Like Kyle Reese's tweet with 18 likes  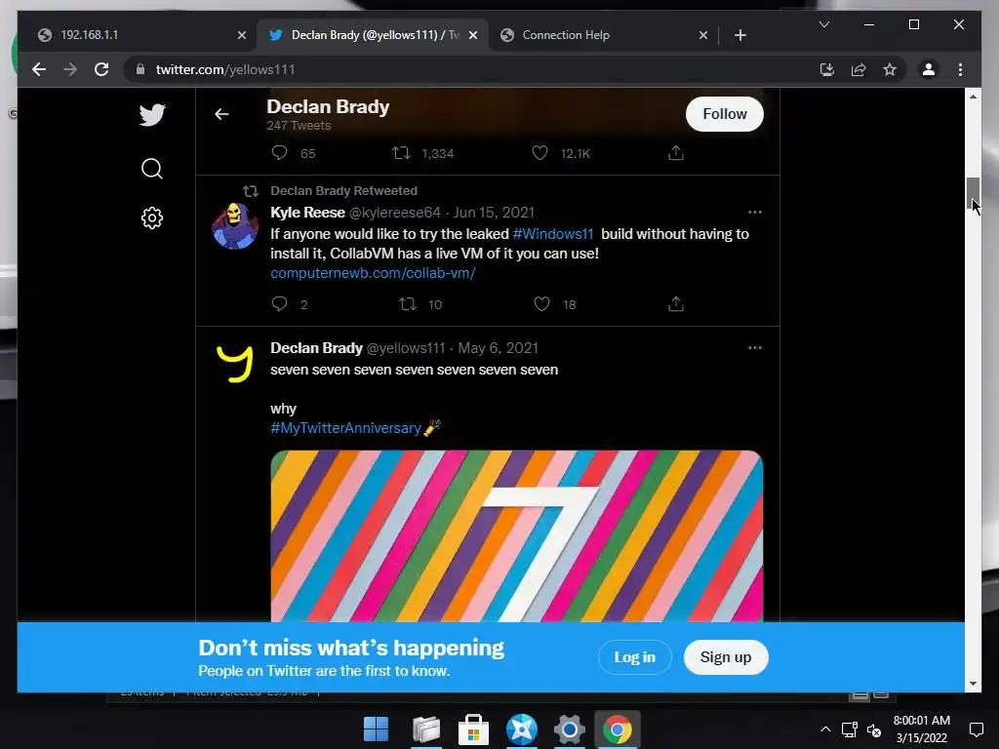[x=541, y=304]
